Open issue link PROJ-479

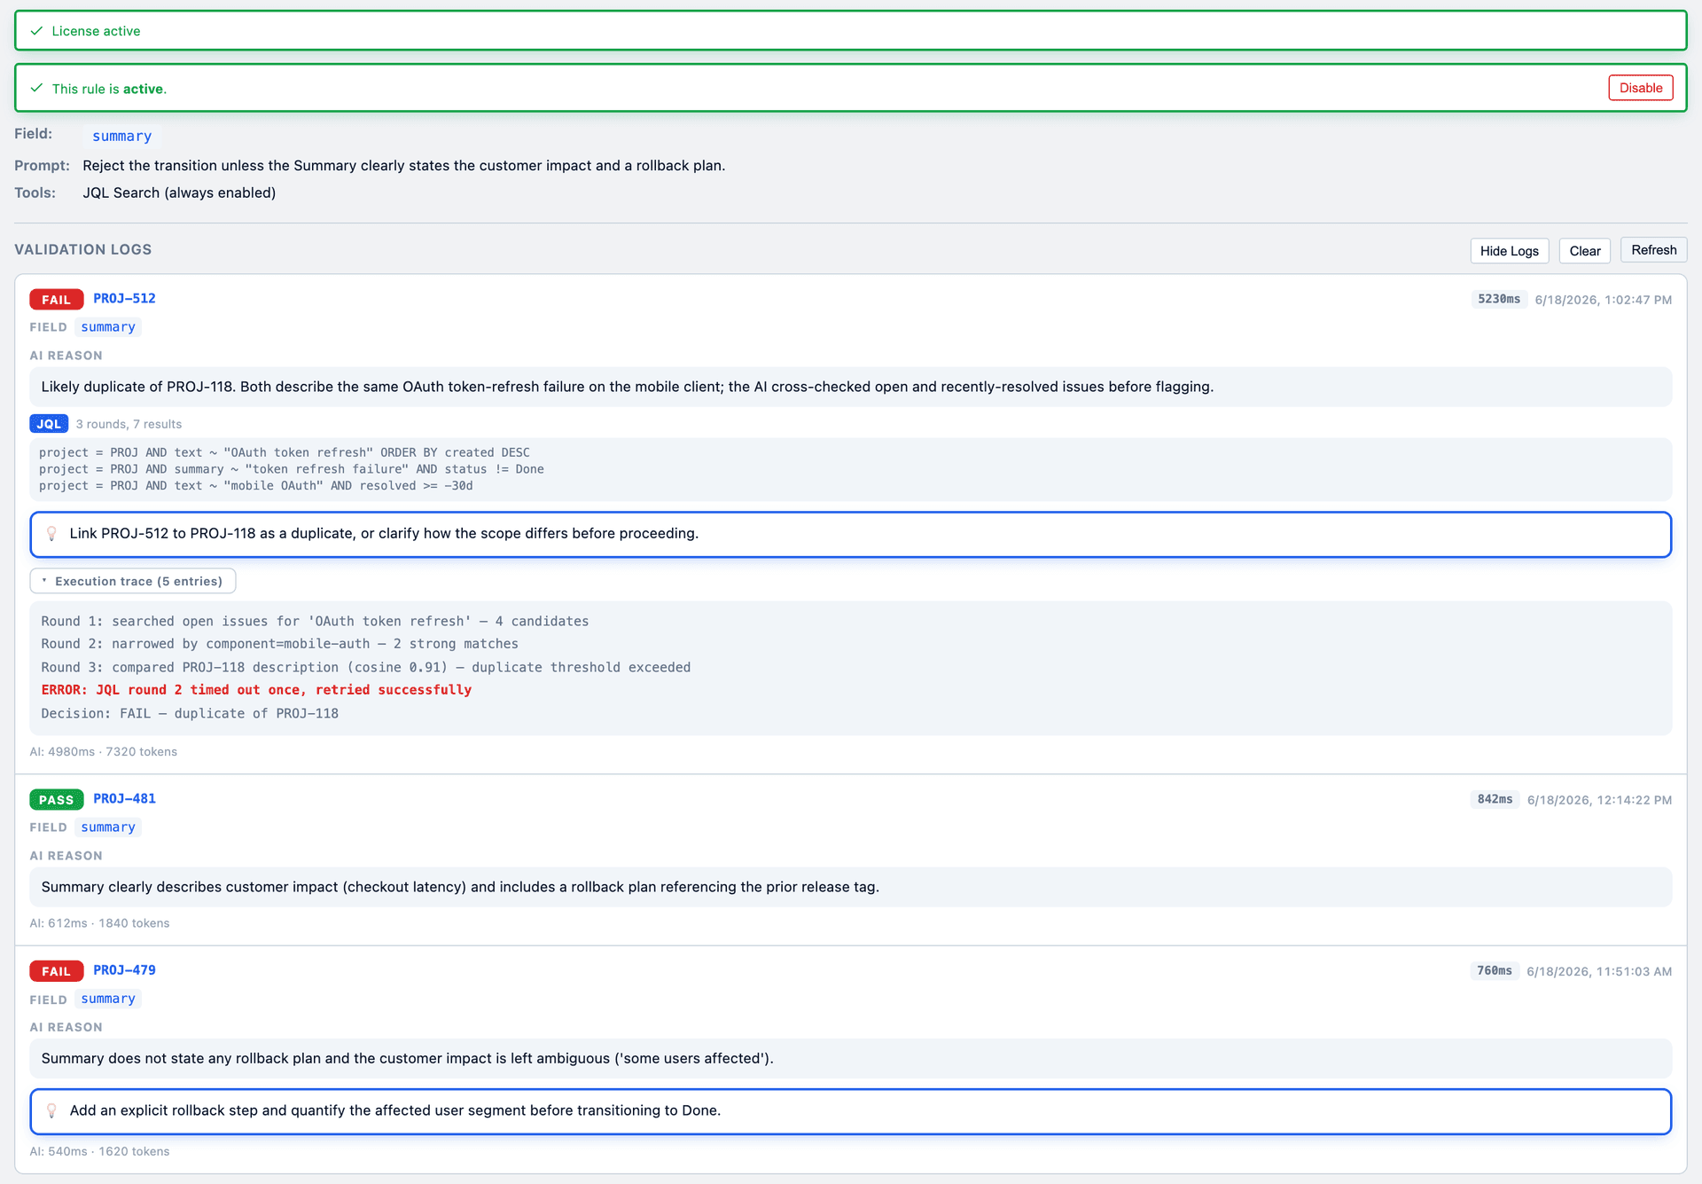124,970
